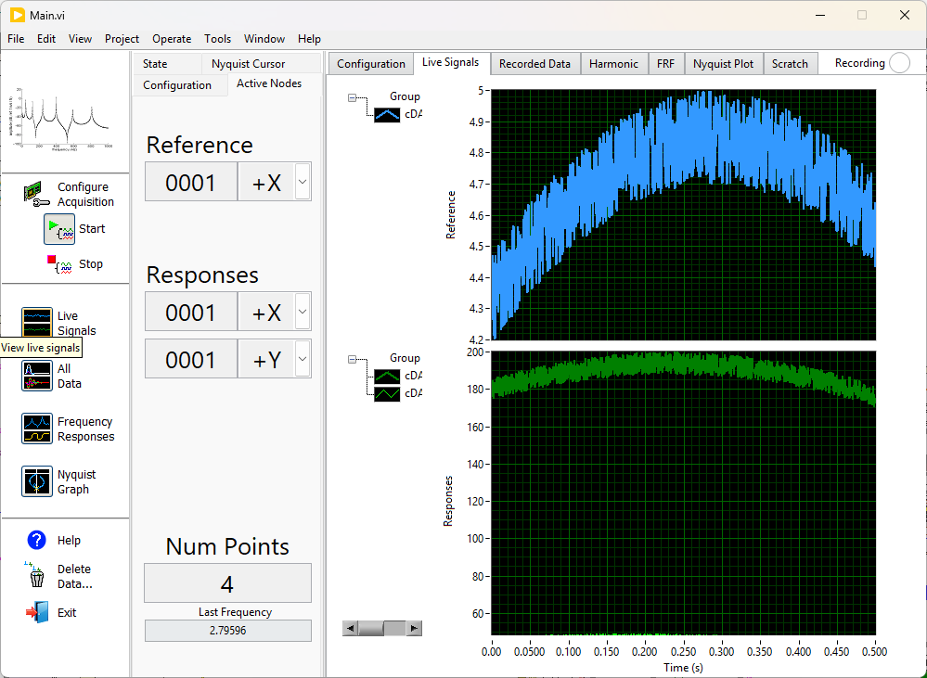Click the legend horizontal scrollbar thumb
This screenshot has width=927, height=678.
[x=371, y=628]
